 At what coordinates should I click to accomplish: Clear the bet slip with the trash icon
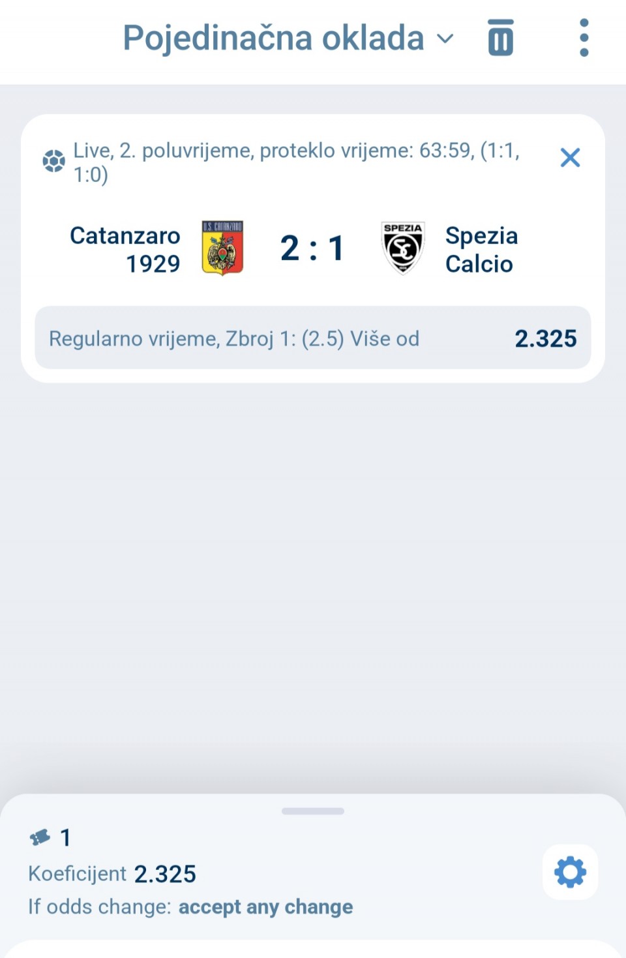(500, 38)
